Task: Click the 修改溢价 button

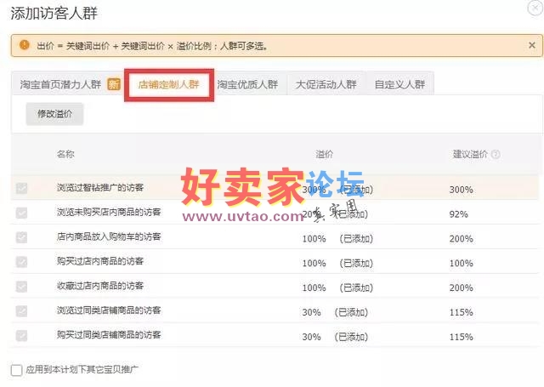Action: tap(54, 113)
